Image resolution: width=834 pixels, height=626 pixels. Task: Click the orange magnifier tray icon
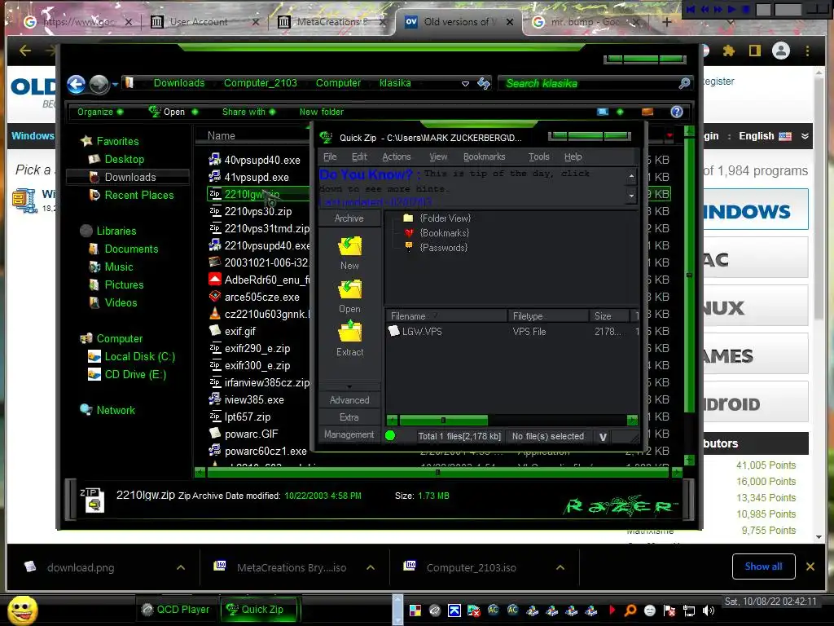tap(630, 611)
